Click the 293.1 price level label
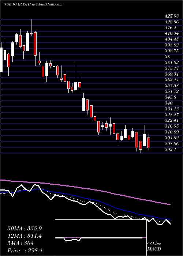The image size is (183, 256). click(171, 150)
